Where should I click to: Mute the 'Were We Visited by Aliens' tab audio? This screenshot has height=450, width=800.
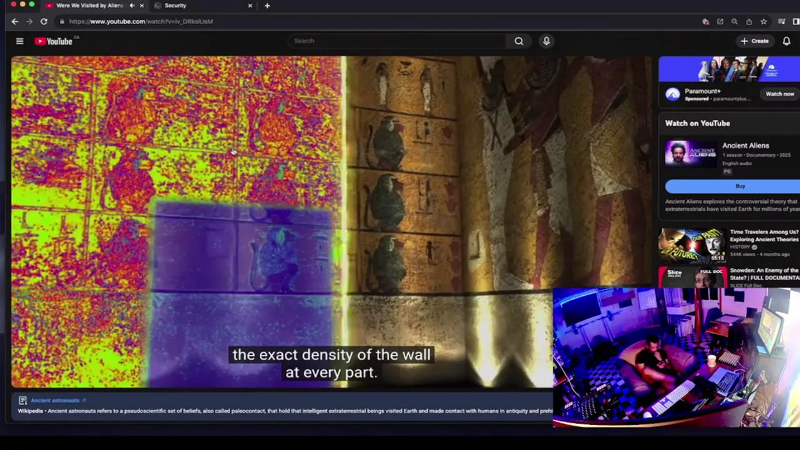(132, 6)
